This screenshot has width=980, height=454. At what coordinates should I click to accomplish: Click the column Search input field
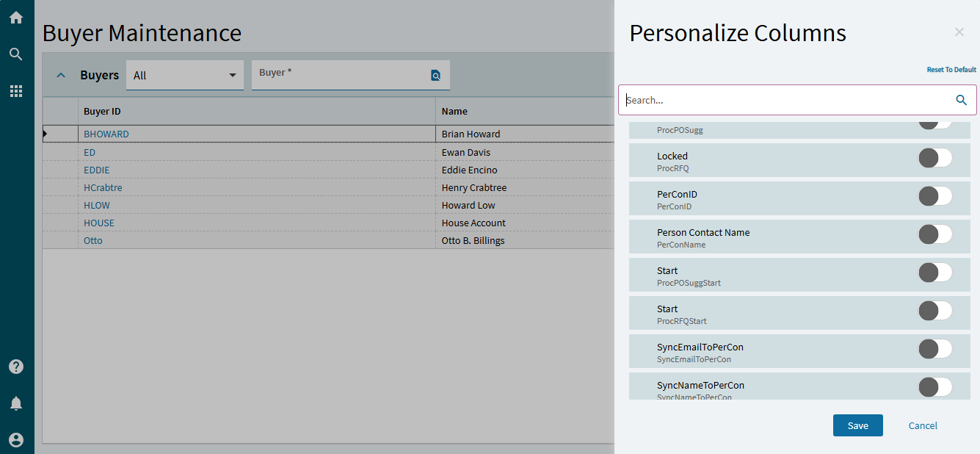coord(785,100)
